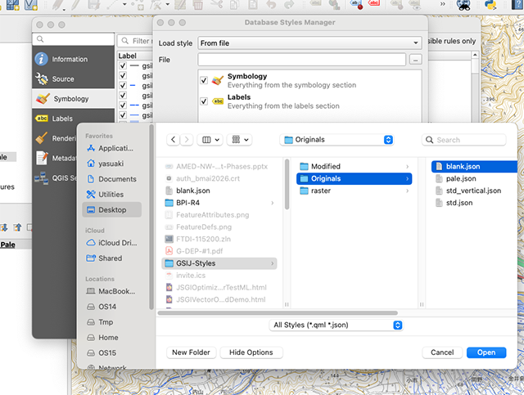Open Applications in Favorites sidebar
The height and width of the screenshot is (395, 524).
pyautogui.click(x=111, y=148)
